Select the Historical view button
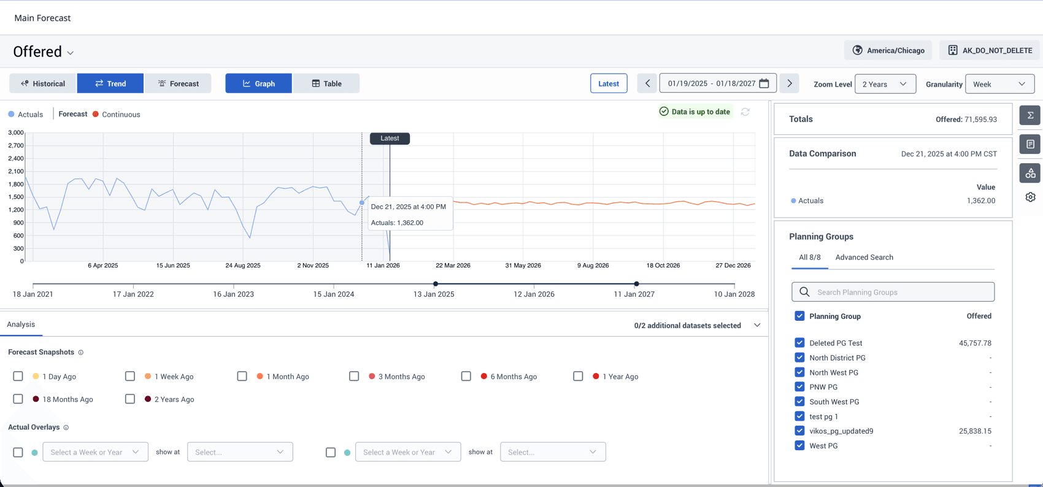1043x487 pixels. click(x=43, y=83)
